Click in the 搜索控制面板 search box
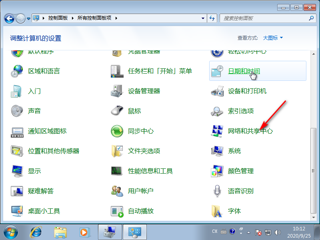The width and height of the screenshot is (320, 240). point(264,18)
